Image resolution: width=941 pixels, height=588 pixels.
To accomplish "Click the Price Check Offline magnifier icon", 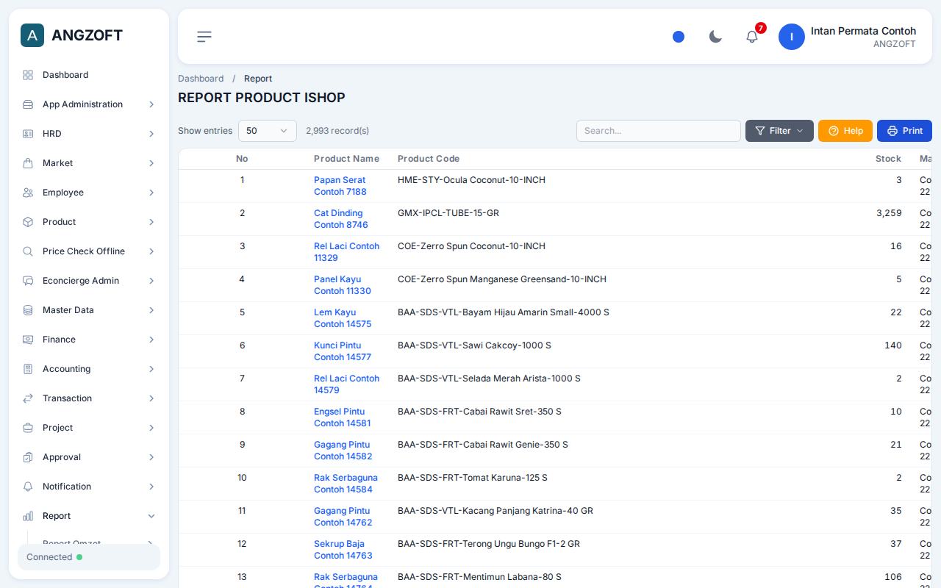I will (28, 251).
